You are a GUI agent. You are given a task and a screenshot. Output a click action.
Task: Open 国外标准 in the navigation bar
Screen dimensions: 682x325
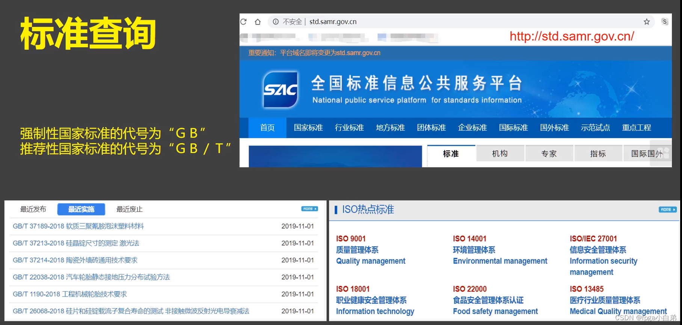point(554,128)
